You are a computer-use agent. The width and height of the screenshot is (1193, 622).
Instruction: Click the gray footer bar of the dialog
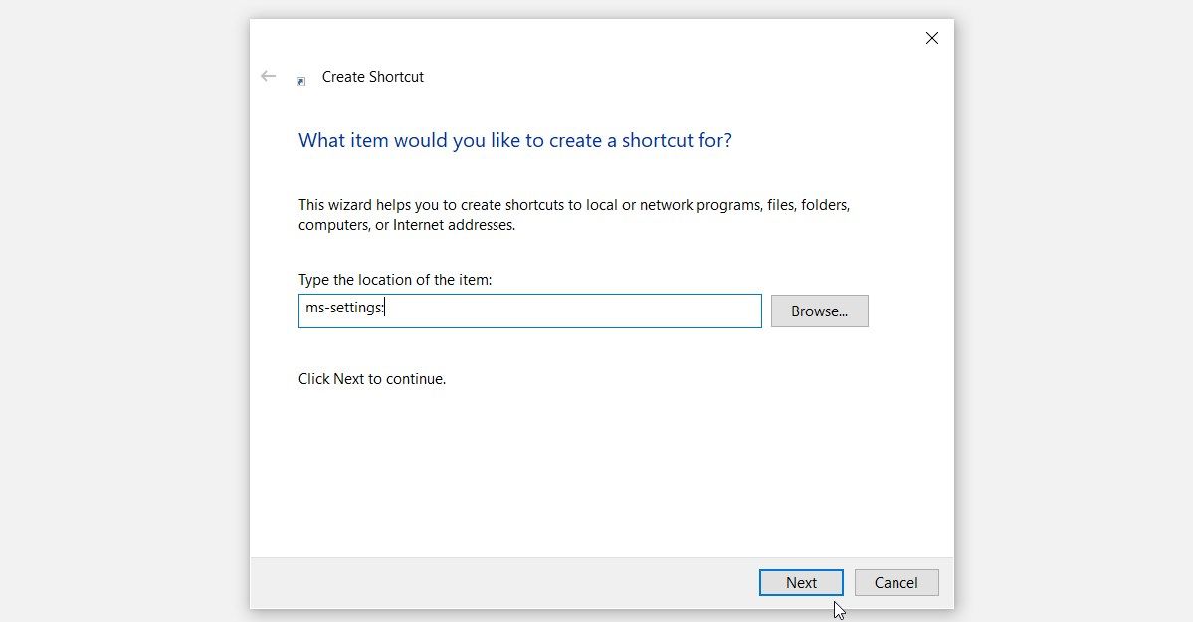497,583
